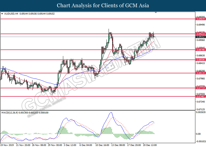Select the 0.67487 red price tag

pyautogui.click(x=200, y=96)
